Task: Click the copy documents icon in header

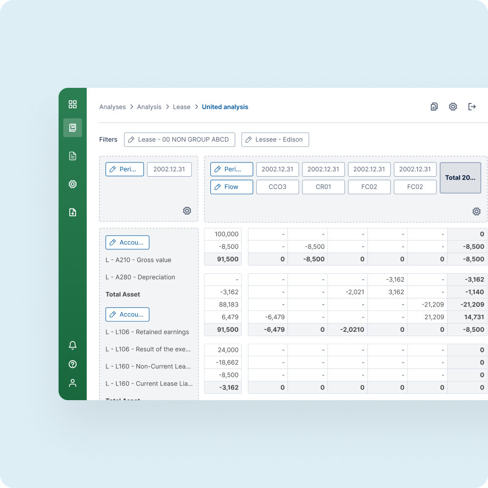Action: [x=434, y=107]
